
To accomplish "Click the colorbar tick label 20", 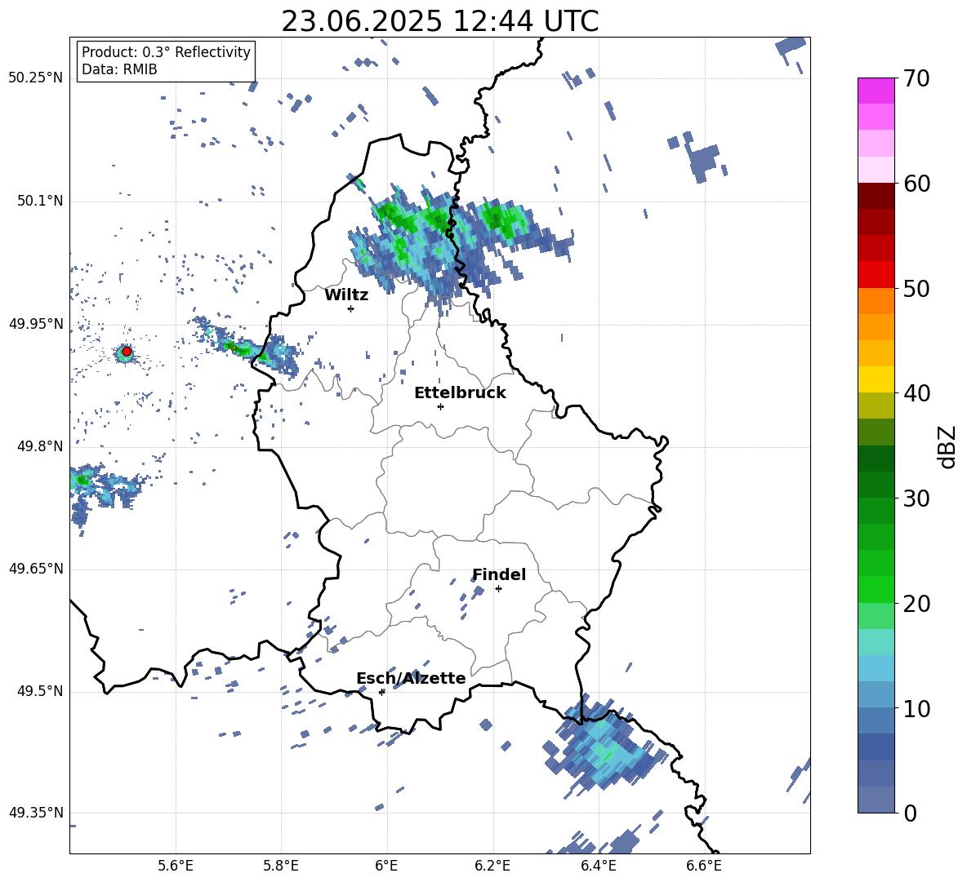I will 916,604.
